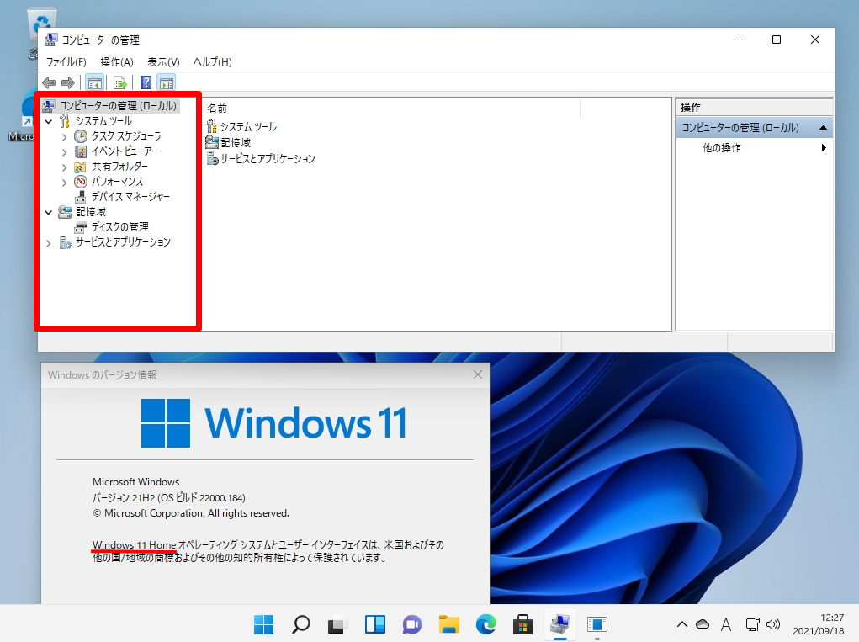Image resolution: width=859 pixels, height=642 pixels.
Task: Select システム ツール in the tree
Action: pyautogui.click(x=103, y=121)
